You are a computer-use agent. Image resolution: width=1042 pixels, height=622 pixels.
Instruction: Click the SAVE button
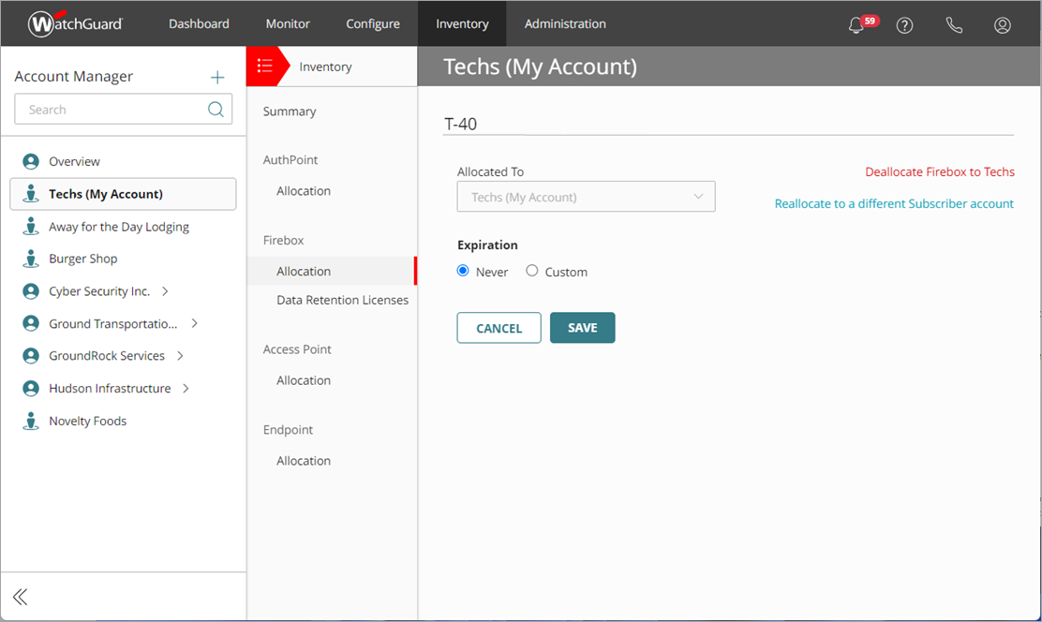tap(582, 327)
